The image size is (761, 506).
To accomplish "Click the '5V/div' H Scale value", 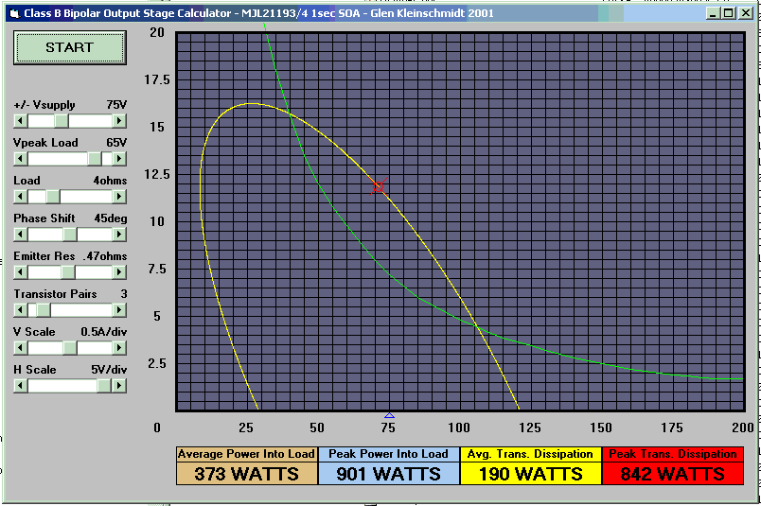I will (x=109, y=370).
